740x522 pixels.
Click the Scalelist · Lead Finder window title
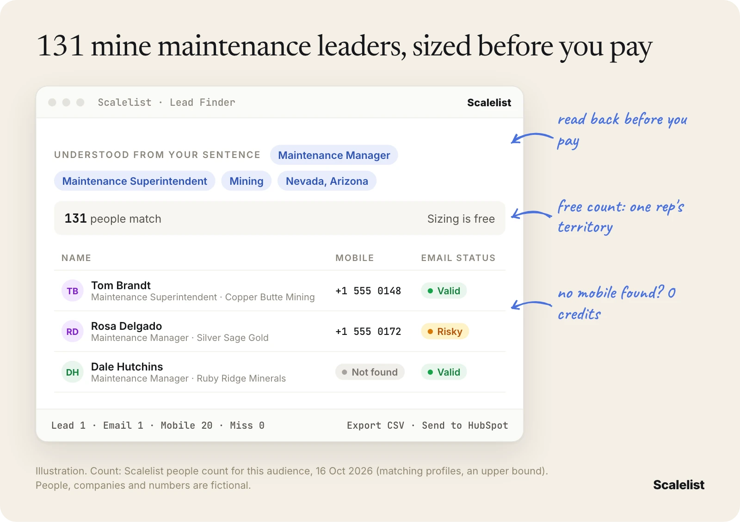click(x=166, y=103)
